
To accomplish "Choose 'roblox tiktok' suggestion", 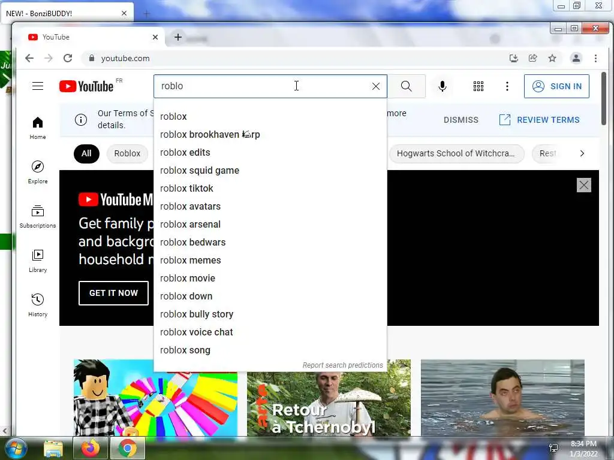I will (x=270, y=189).
